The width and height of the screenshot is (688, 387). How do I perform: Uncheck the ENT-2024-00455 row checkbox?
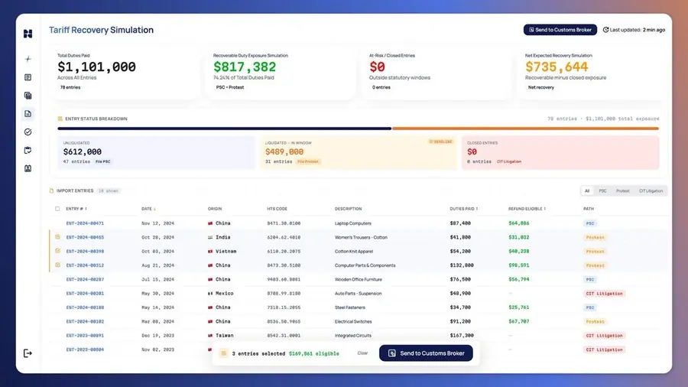tap(57, 237)
